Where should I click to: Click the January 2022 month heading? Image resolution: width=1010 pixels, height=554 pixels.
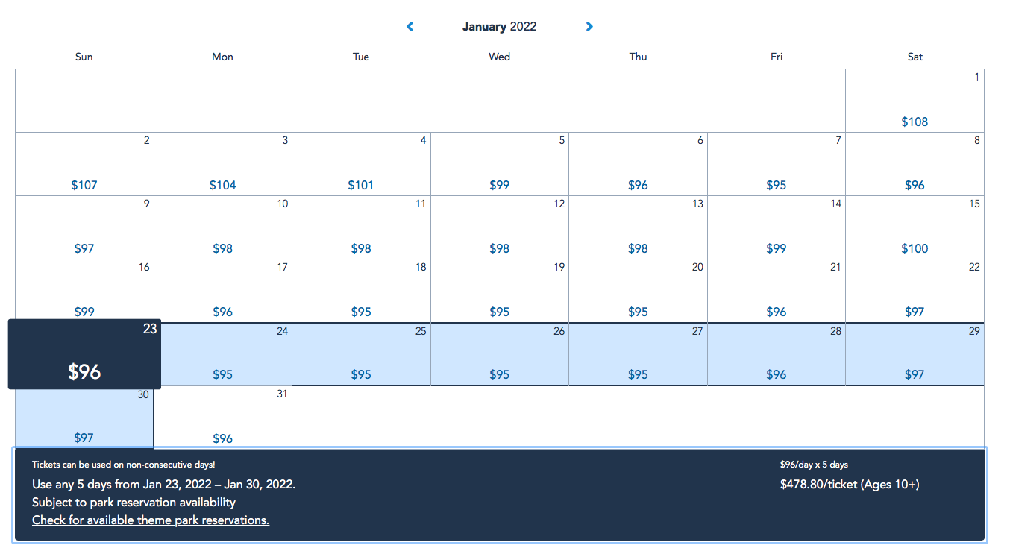pos(499,27)
